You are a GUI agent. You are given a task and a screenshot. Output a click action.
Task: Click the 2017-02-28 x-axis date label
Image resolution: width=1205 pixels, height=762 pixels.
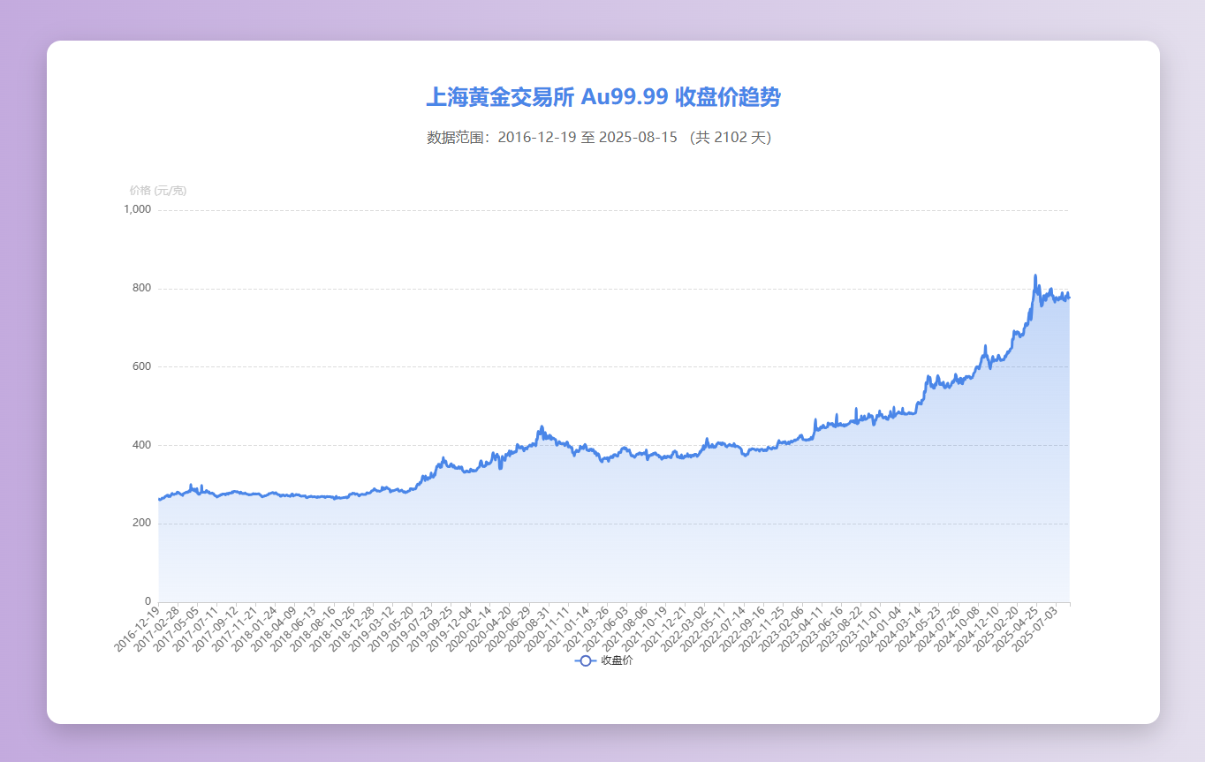156,629
